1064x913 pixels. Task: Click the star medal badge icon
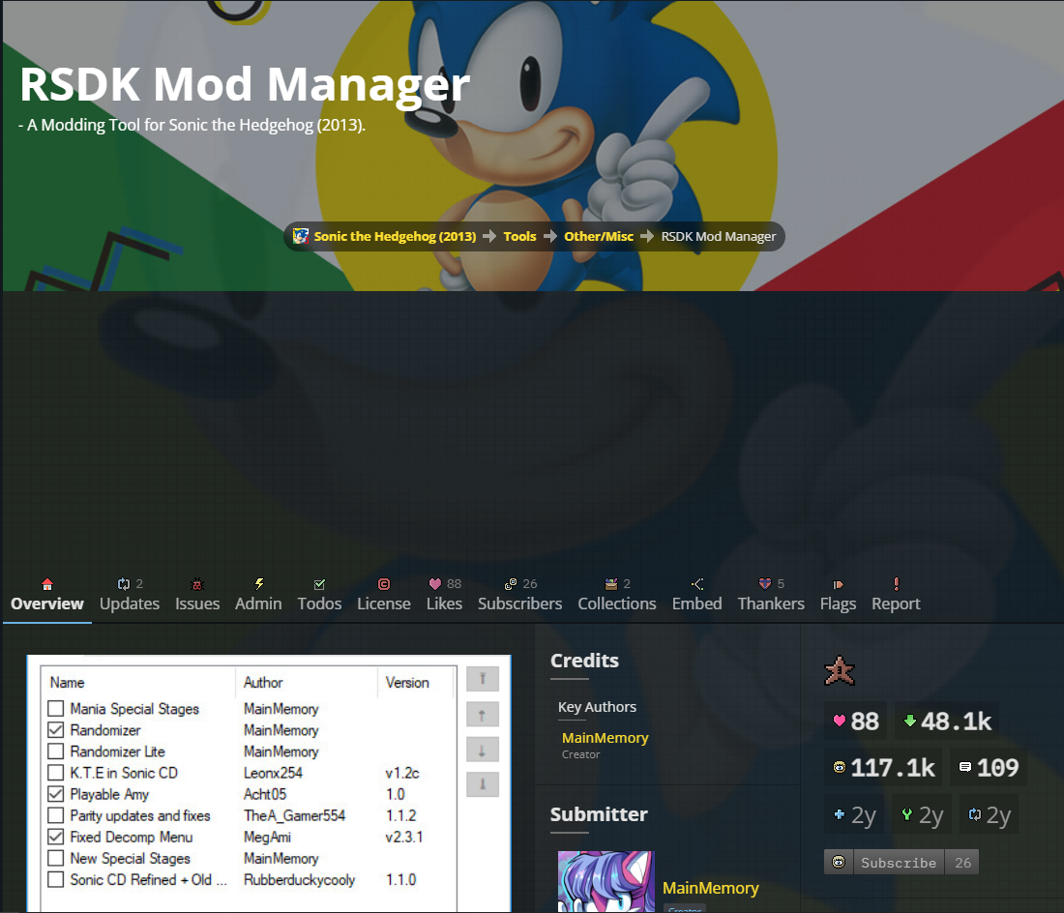(840, 671)
